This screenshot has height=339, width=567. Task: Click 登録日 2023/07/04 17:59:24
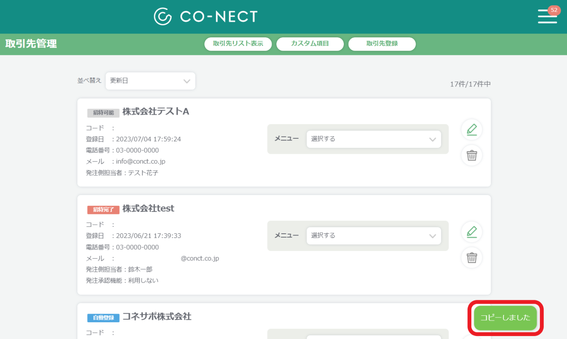[x=133, y=139]
